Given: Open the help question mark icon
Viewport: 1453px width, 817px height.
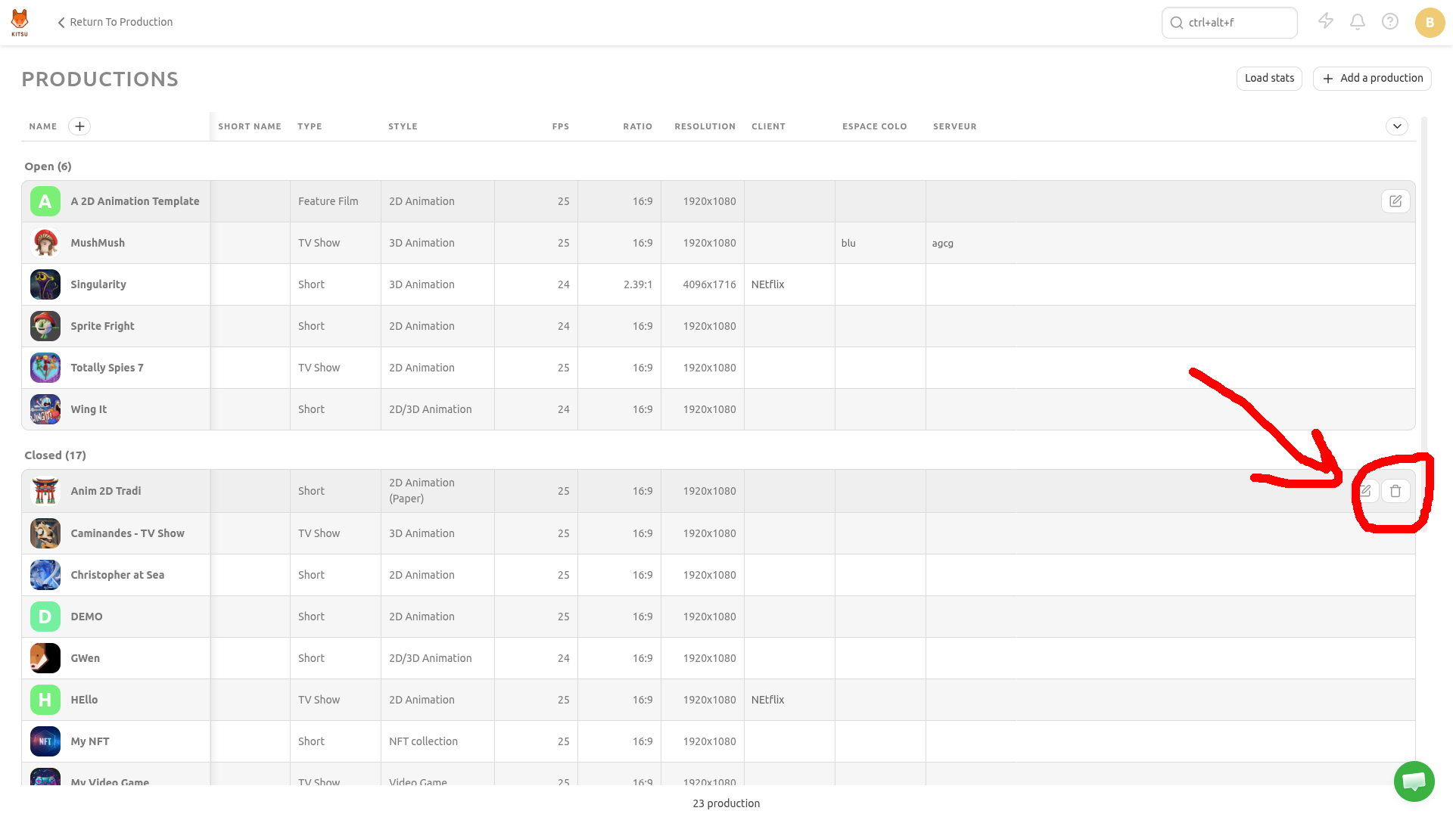Looking at the screenshot, I should coord(1390,22).
